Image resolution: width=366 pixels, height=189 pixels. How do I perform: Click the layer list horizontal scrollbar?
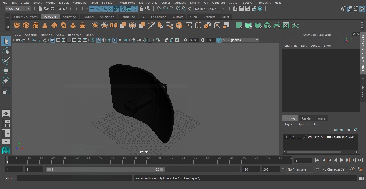click(x=314, y=152)
